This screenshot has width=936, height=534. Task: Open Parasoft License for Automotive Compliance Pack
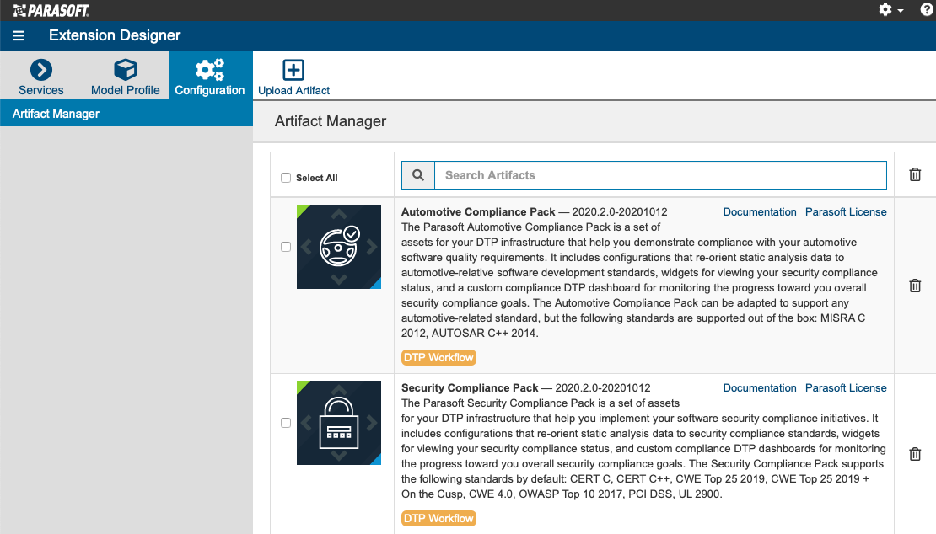coord(846,211)
